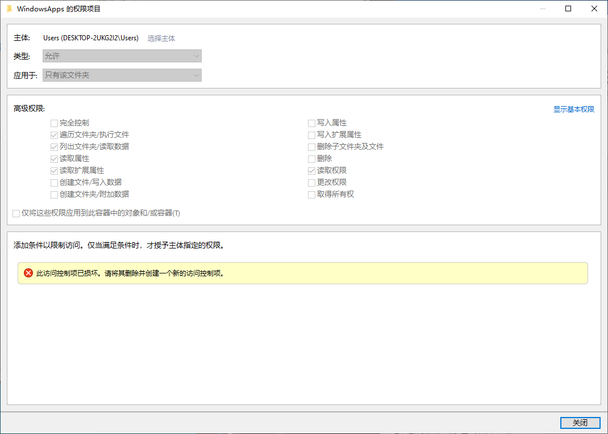Toggle the 创建文件/写入数据 checkbox

(55, 183)
